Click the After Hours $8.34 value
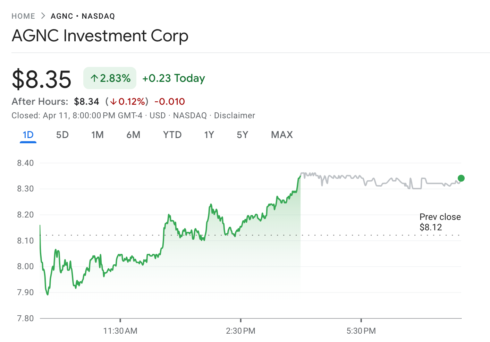This screenshot has height=342, width=490. click(86, 102)
